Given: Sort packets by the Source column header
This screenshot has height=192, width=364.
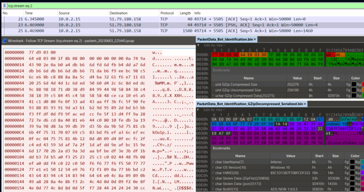Looking at the screenshot, I should (83, 13).
